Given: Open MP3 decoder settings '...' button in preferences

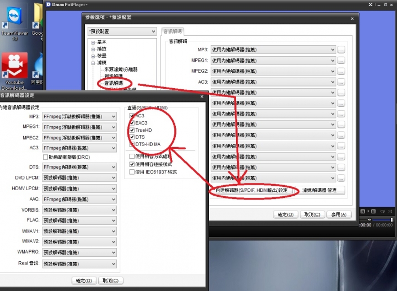Looking at the screenshot, I should tap(341, 50).
